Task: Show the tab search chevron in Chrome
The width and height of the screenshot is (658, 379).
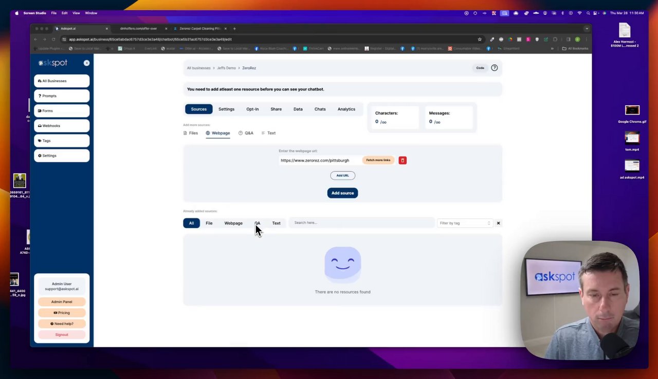Action: click(587, 29)
